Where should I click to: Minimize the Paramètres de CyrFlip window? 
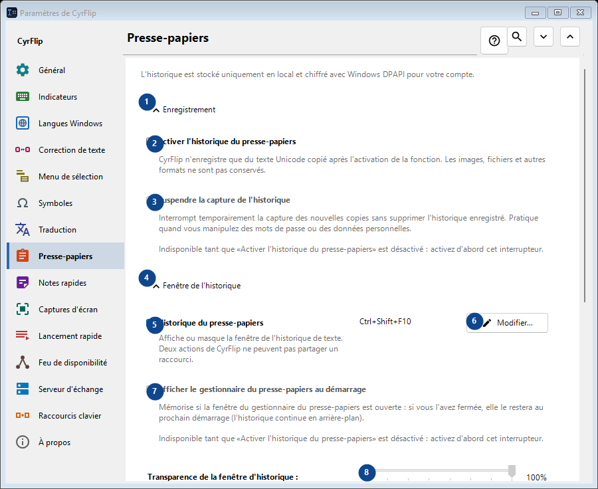coord(535,13)
